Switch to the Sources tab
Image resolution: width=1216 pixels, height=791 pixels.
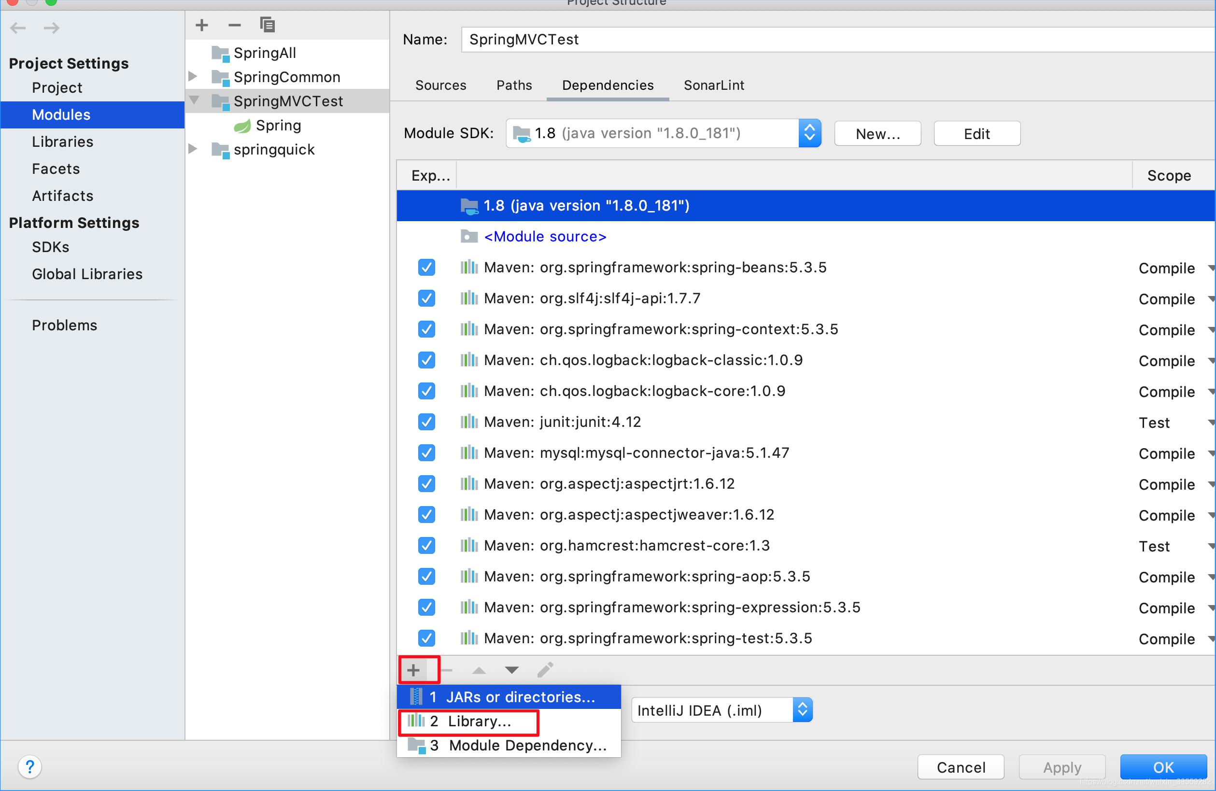click(x=440, y=85)
